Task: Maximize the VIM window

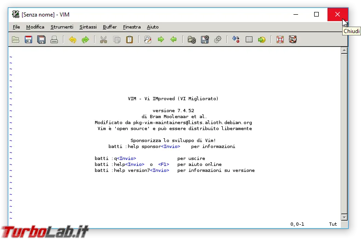Action: (316, 14)
